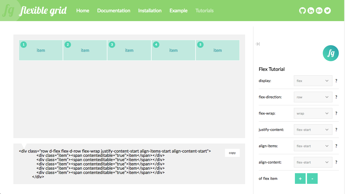Open the Twitter icon in header

point(327,11)
